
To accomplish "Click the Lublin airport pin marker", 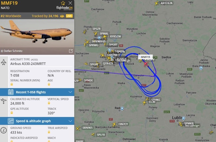I will 183,118.
